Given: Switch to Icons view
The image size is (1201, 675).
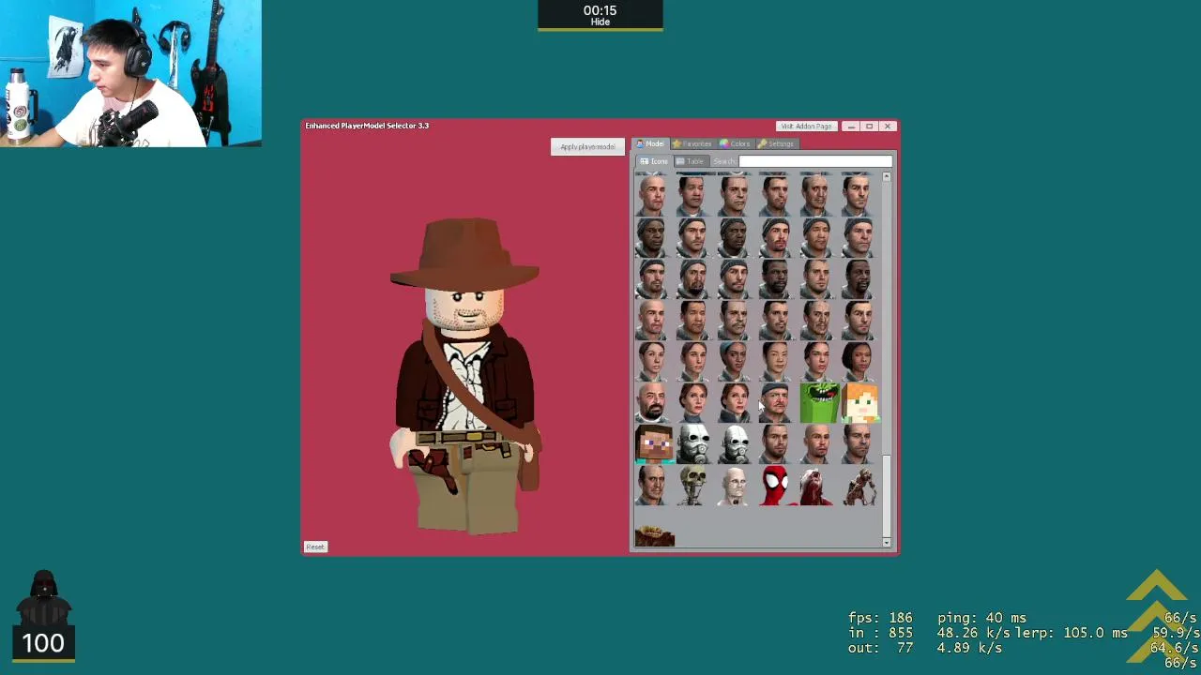Looking at the screenshot, I should 654,161.
